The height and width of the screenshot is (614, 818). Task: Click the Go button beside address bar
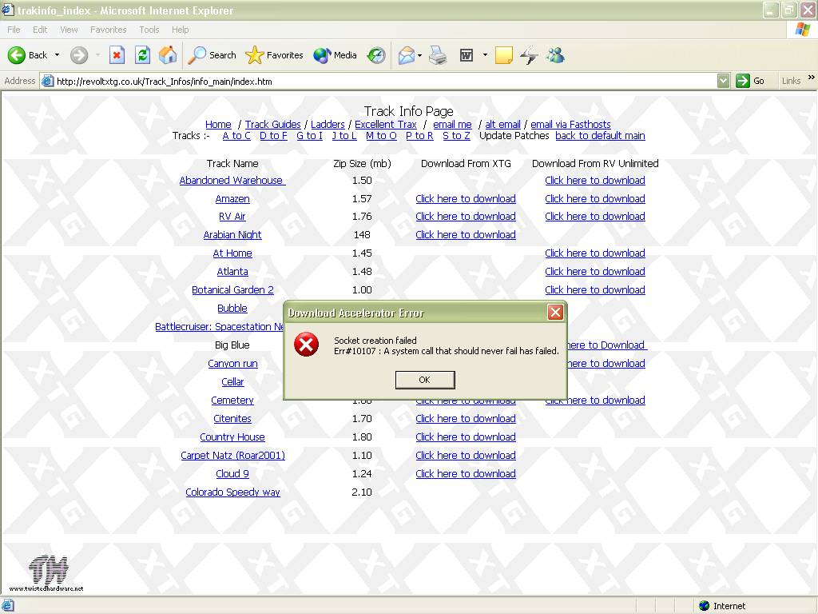[x=751, y=81]
